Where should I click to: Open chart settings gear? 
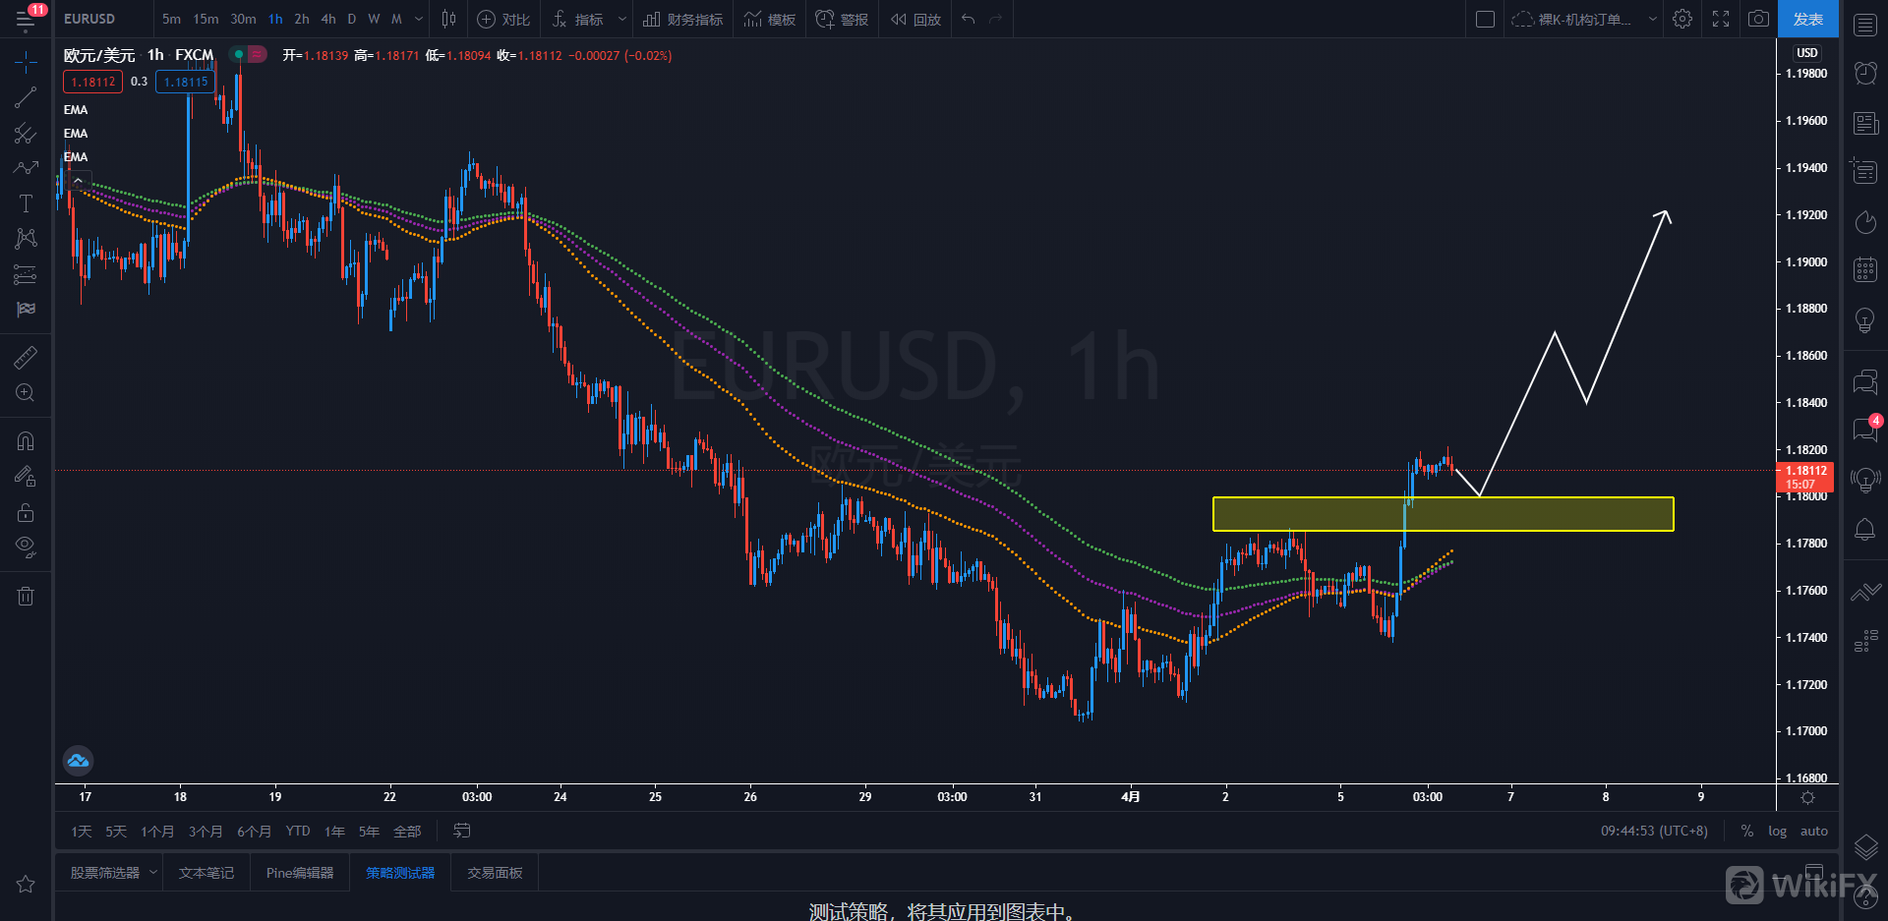(x=1682, y=19)
